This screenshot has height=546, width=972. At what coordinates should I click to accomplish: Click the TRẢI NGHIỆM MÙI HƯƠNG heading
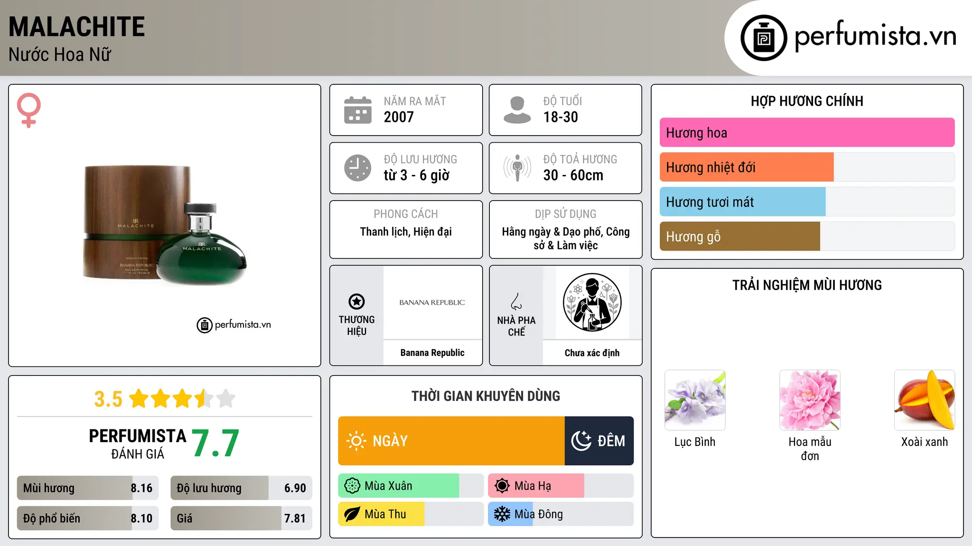click(x=807, y=285)
